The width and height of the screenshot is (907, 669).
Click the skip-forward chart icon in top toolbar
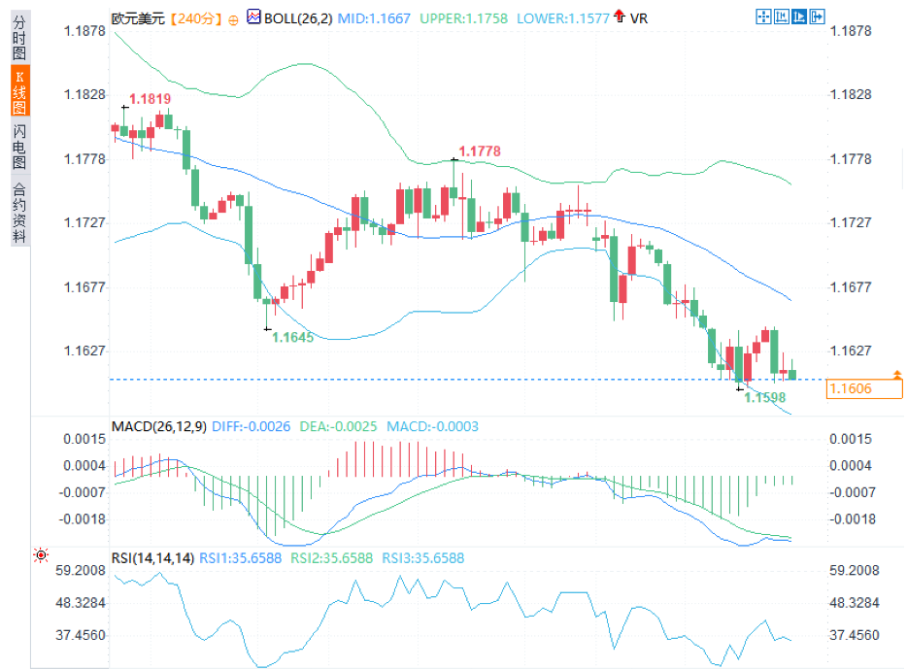798,17
